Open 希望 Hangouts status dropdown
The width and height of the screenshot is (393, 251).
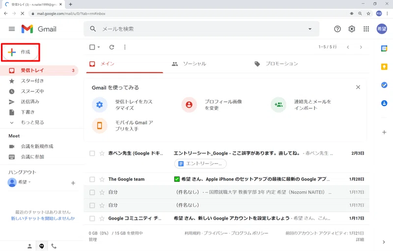pos(29,182)
